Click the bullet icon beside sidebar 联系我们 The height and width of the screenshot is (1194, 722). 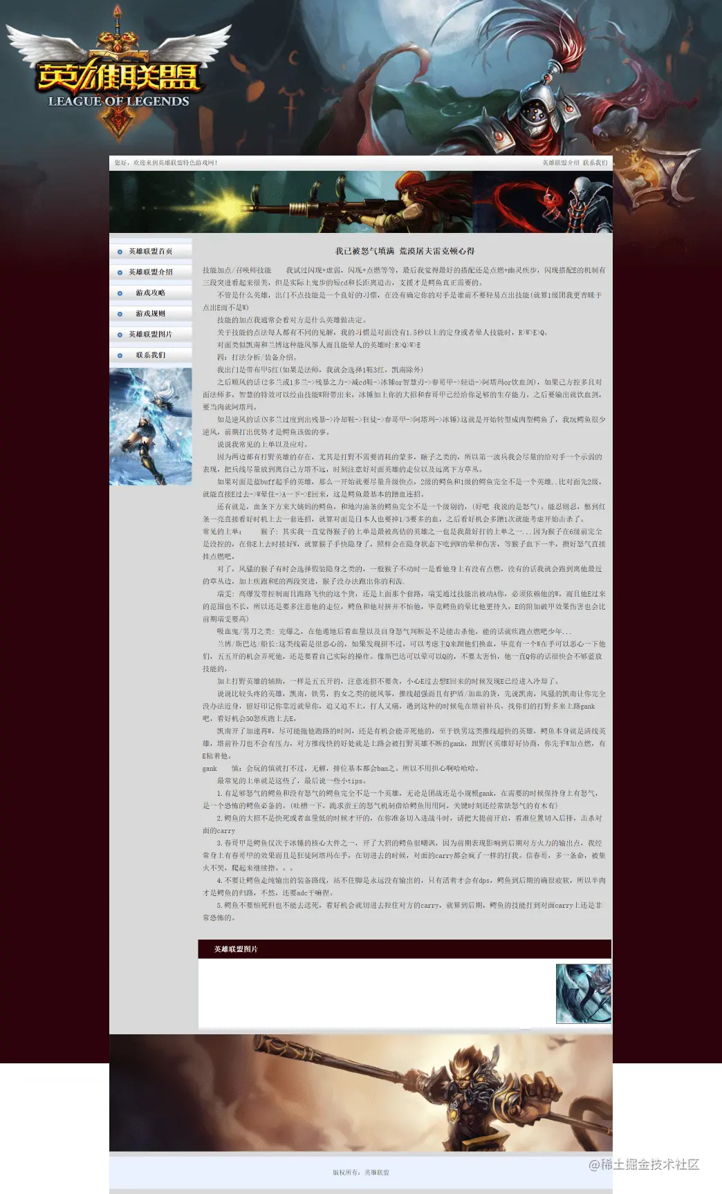(120, 355)
